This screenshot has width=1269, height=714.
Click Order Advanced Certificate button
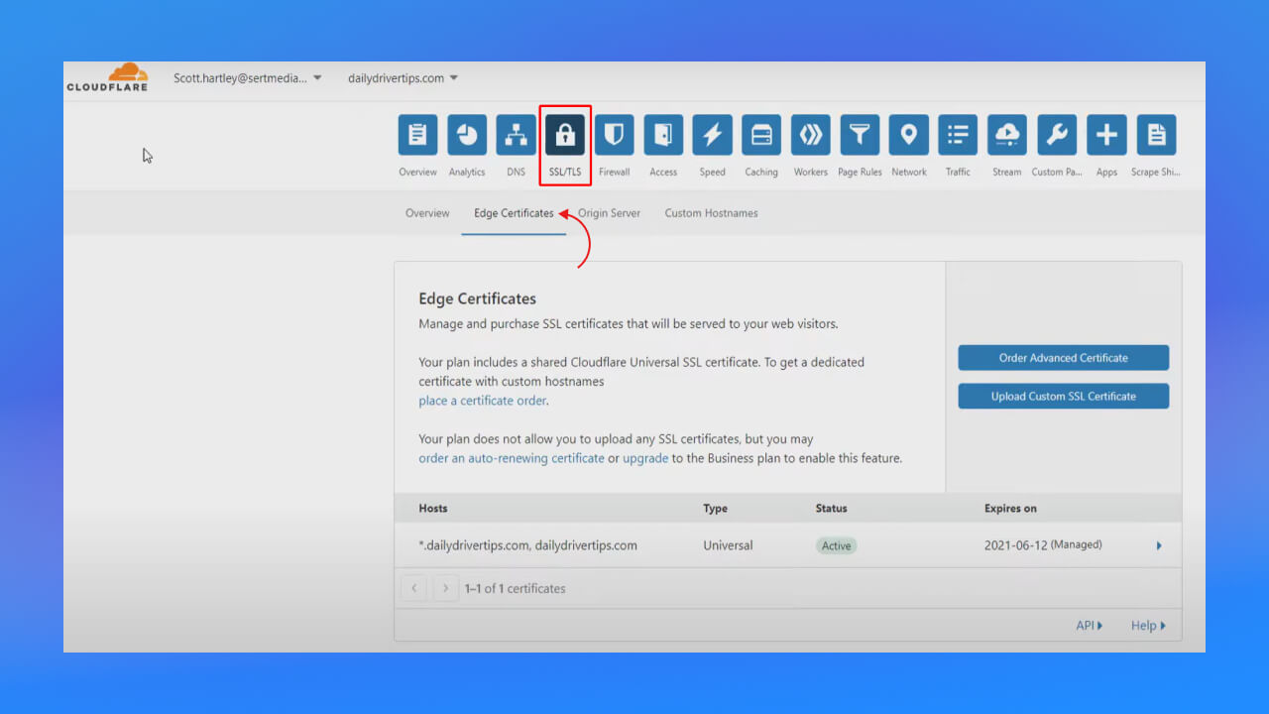pyautogui.click(x=1064, y=358)
